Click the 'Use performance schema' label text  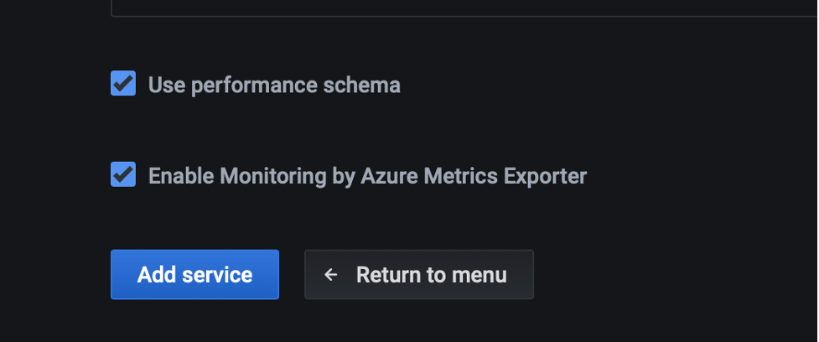pyautogui.click(x=274, y=85)
